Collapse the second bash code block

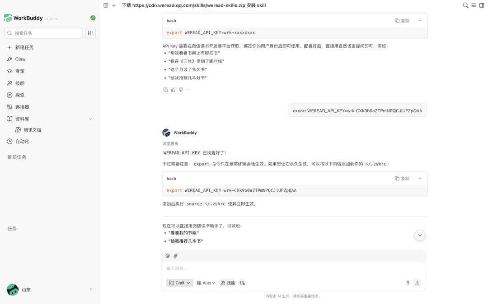point(420,179)
